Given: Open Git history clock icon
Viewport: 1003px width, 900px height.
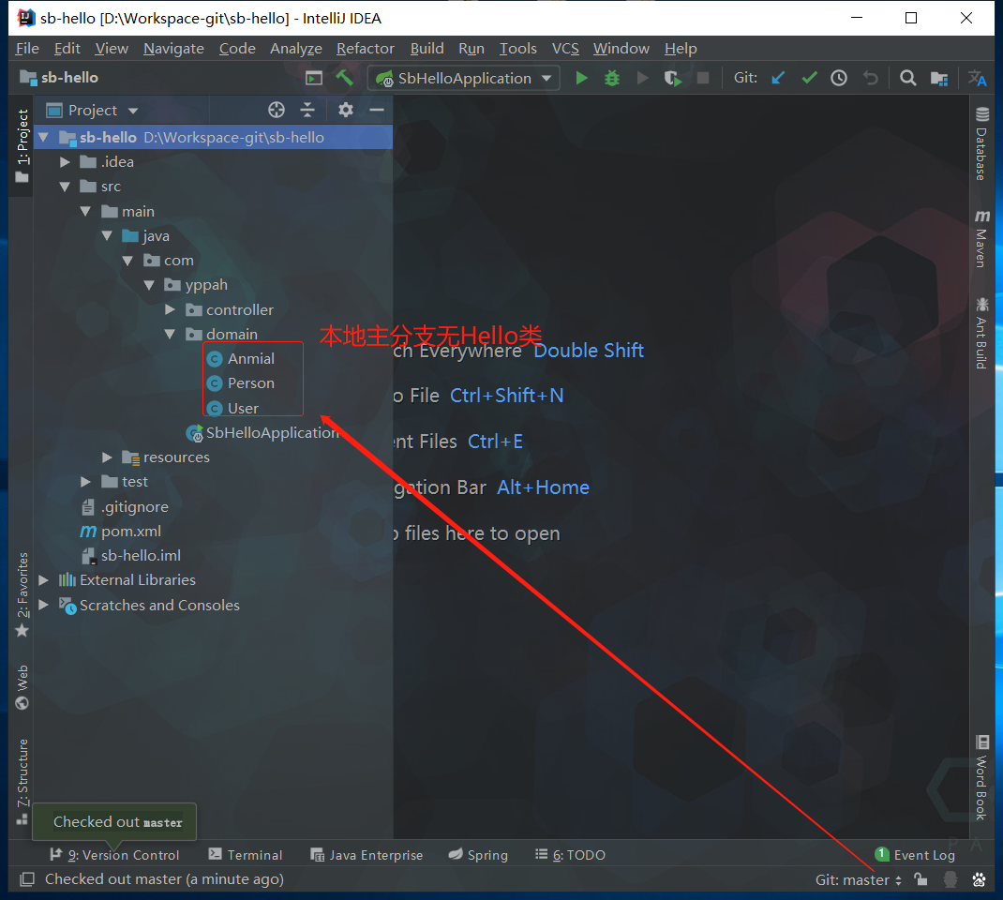Looking at the screenshot, I should [x=839, y=78].
